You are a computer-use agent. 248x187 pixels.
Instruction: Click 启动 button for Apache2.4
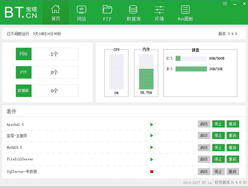[x=204, y=124]
